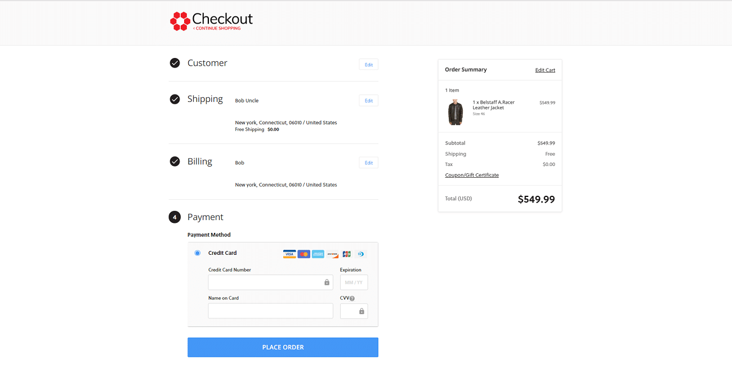This screenshot has width=732, height=373.
Task: Select the American Express icon
Action: click(x=318, y=254)
